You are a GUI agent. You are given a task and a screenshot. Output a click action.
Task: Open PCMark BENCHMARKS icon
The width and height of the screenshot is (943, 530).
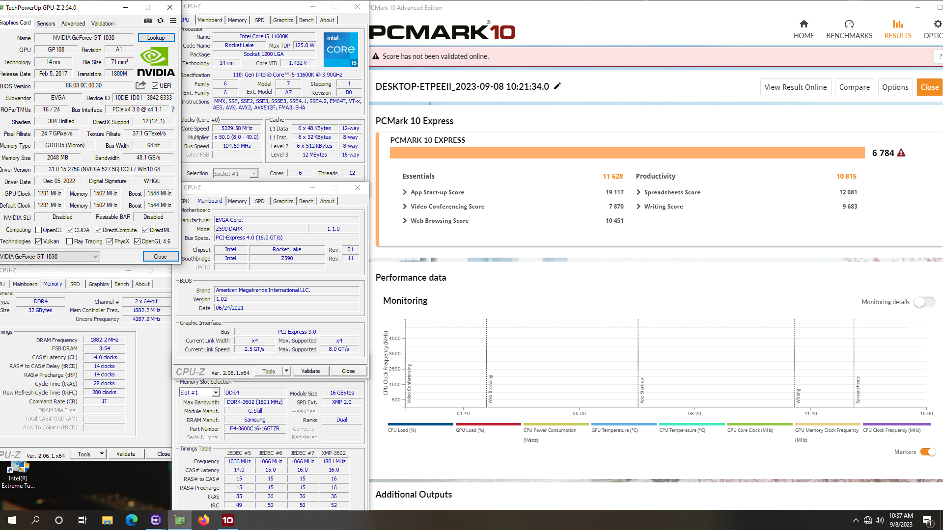tap(849, 24)
